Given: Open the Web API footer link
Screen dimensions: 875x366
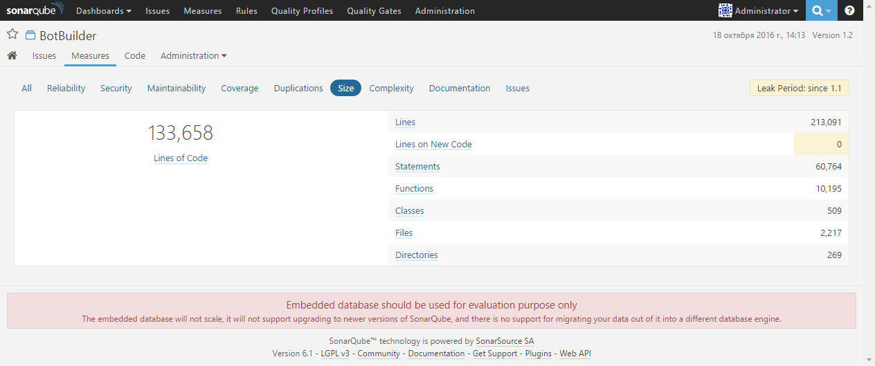Looking at the screenshot, I should (x=575, y=354).
